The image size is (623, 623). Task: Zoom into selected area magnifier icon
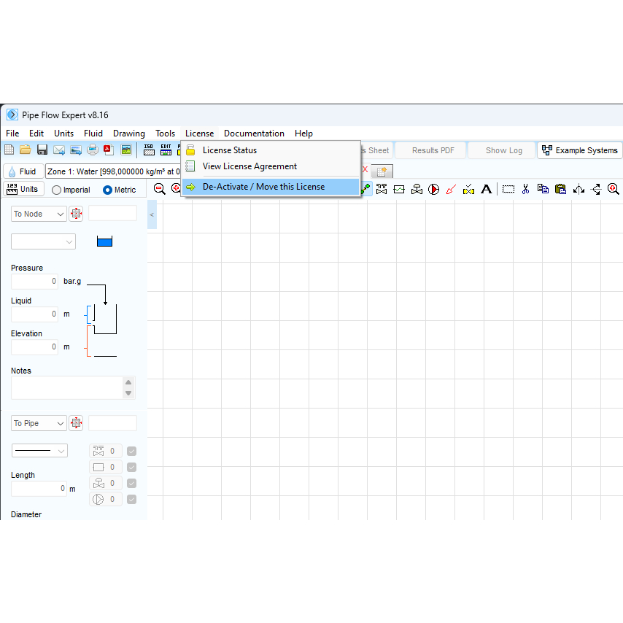click(613, 189)
